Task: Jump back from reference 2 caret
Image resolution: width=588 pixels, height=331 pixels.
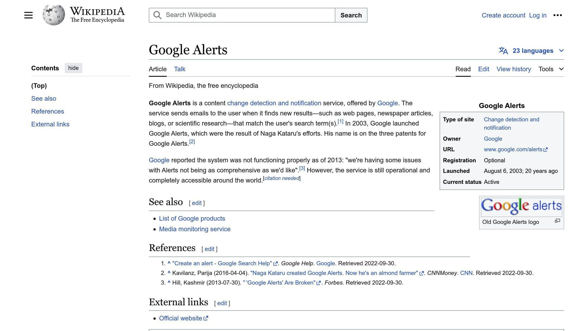Action: point(169,273)
